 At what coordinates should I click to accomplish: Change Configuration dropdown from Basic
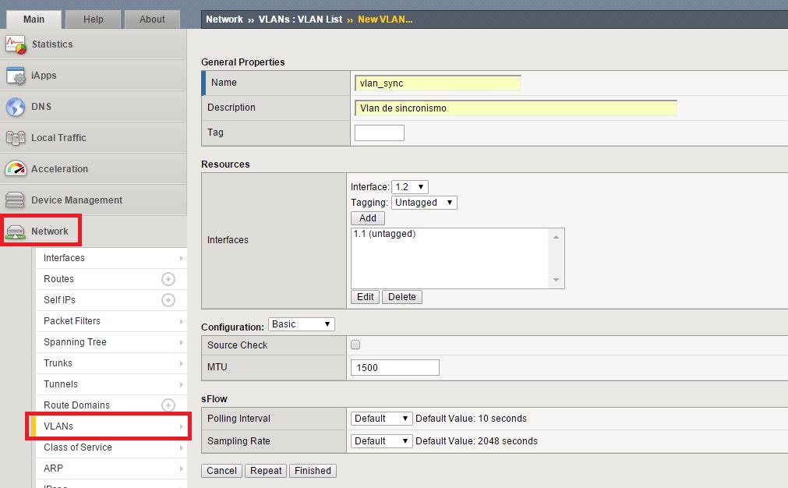(x=301, y=324)
